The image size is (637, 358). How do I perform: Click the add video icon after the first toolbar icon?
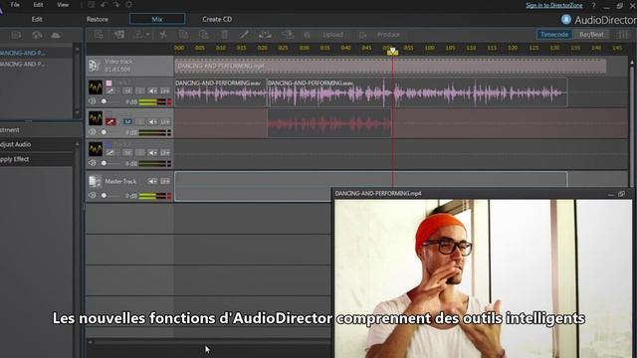pos(119,35)
